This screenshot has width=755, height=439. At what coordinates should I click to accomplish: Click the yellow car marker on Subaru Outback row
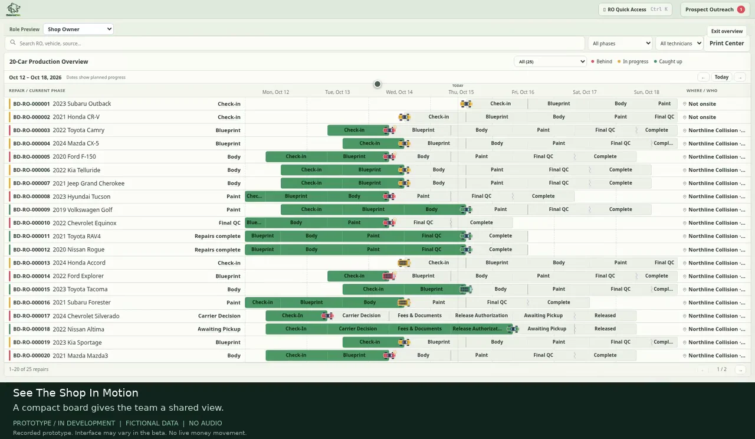[x=467, y=104]
